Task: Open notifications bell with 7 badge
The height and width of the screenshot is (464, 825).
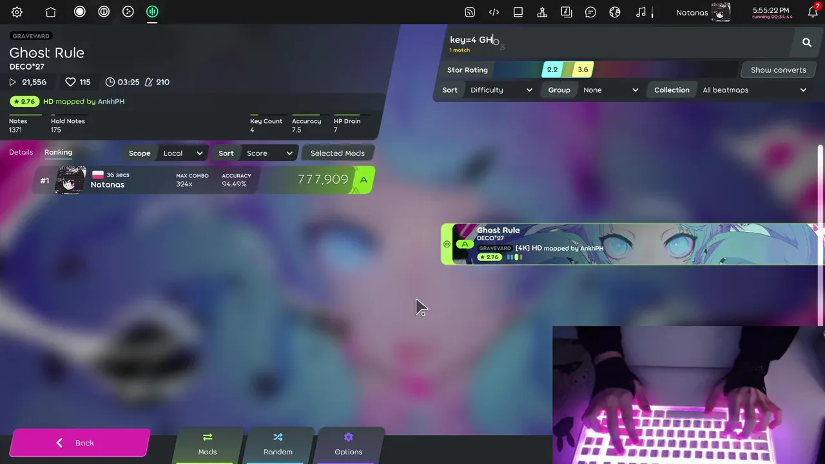Action: point(813,12)
